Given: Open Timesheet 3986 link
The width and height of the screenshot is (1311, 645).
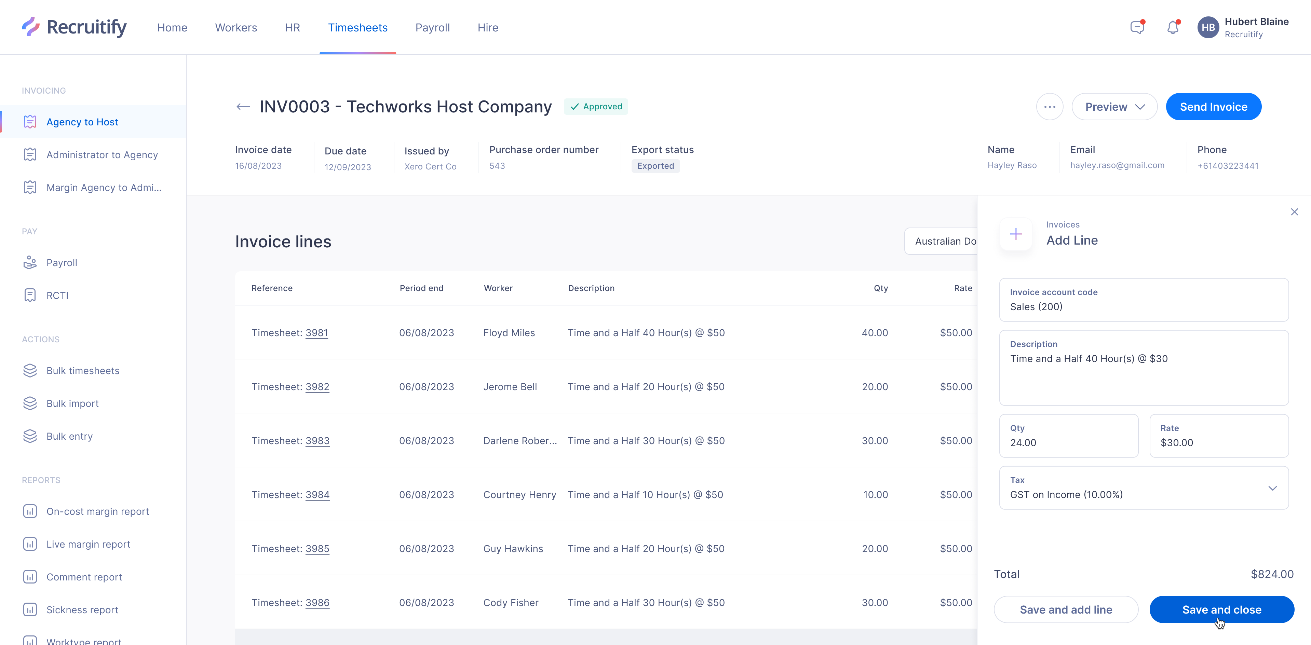Looking at the screenshot, I should [x=317, y=602].
